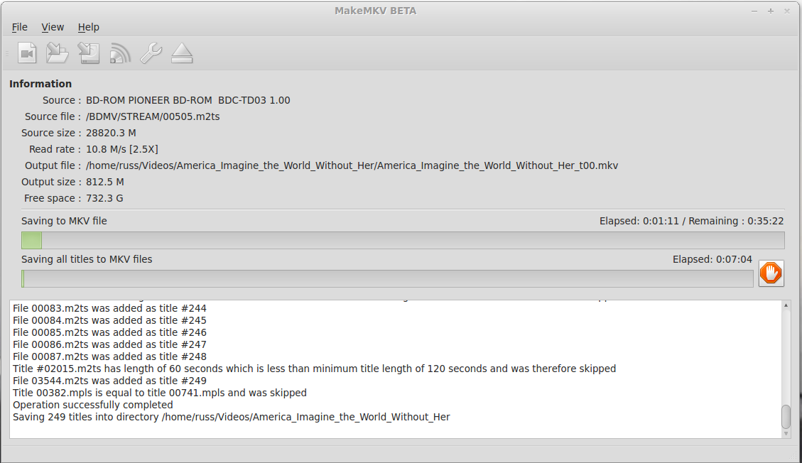
Task: Click the output file path text
Action: [x=352, y=165]
